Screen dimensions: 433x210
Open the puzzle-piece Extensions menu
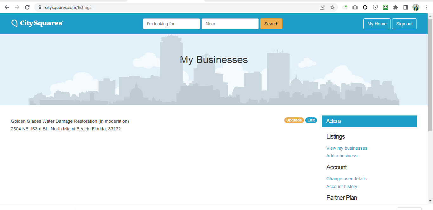coord(396,7)
